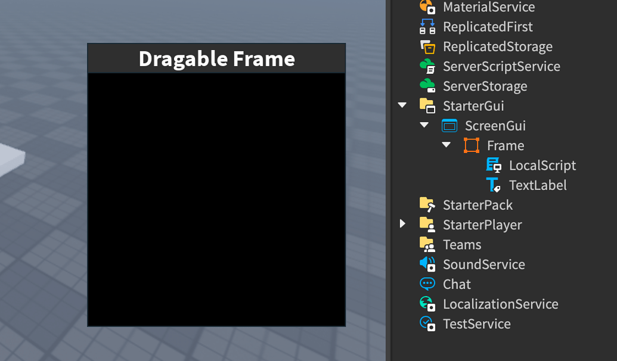
Task: Select the ScreenGui item label
Action: (x=495, y=126)
